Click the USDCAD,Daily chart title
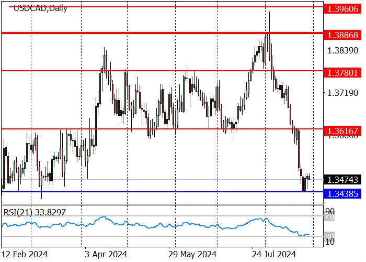The width and height of the screenshot is (366, 262). pyautogui.click(x=40, y=8)
